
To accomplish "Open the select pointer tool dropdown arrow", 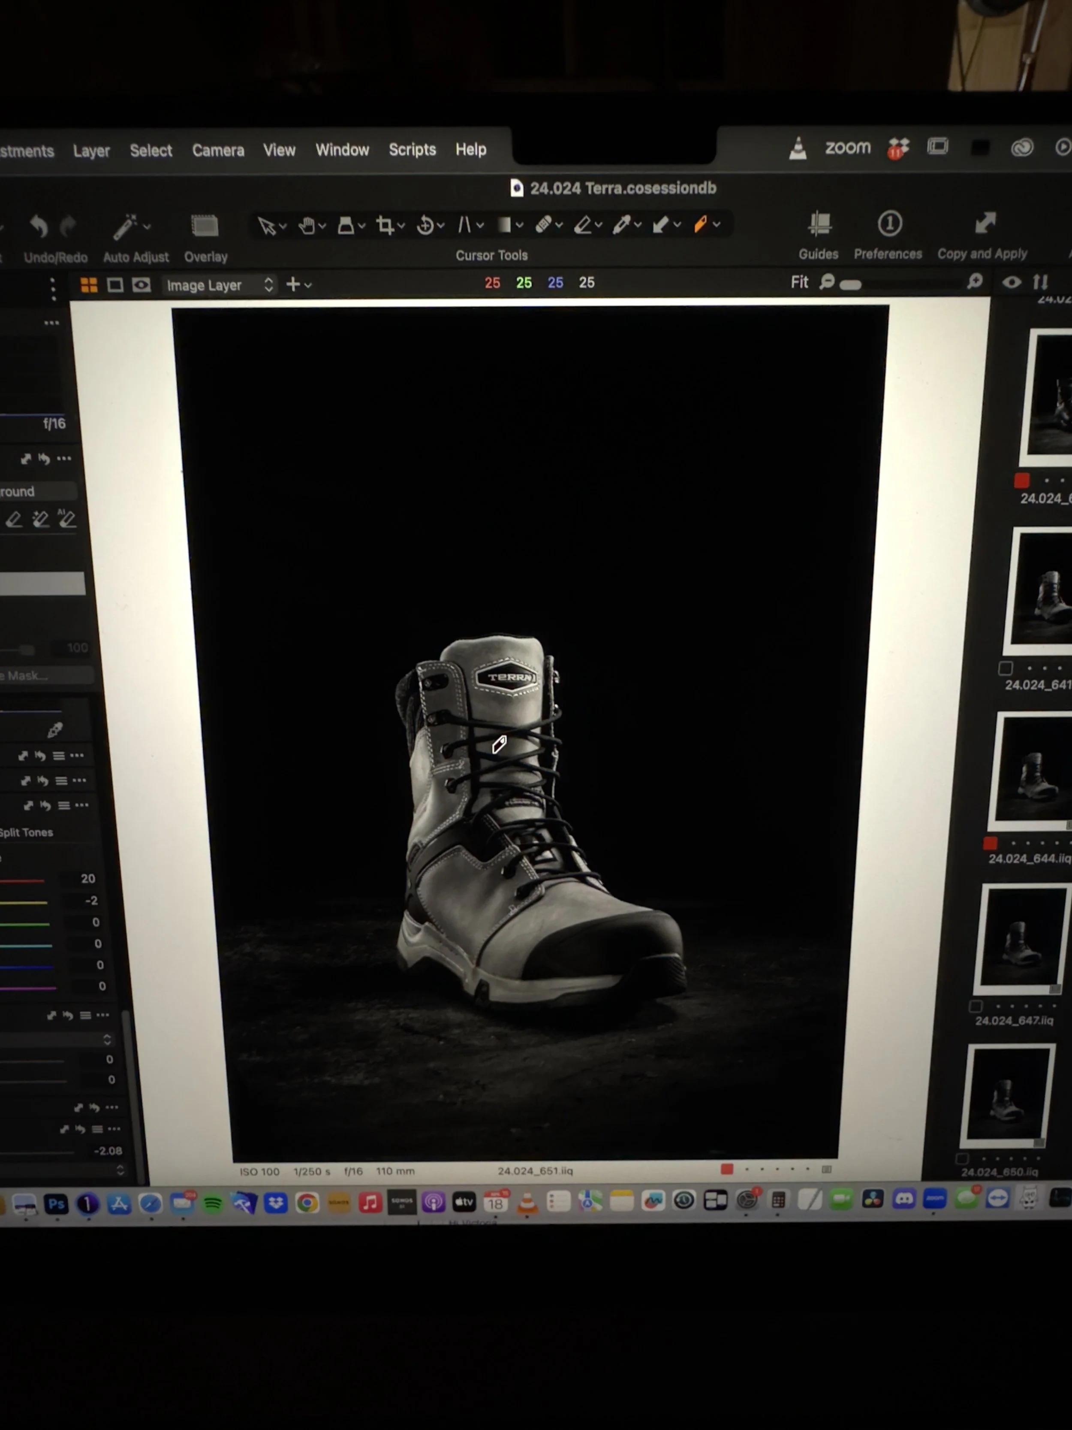I will point(283,226).
